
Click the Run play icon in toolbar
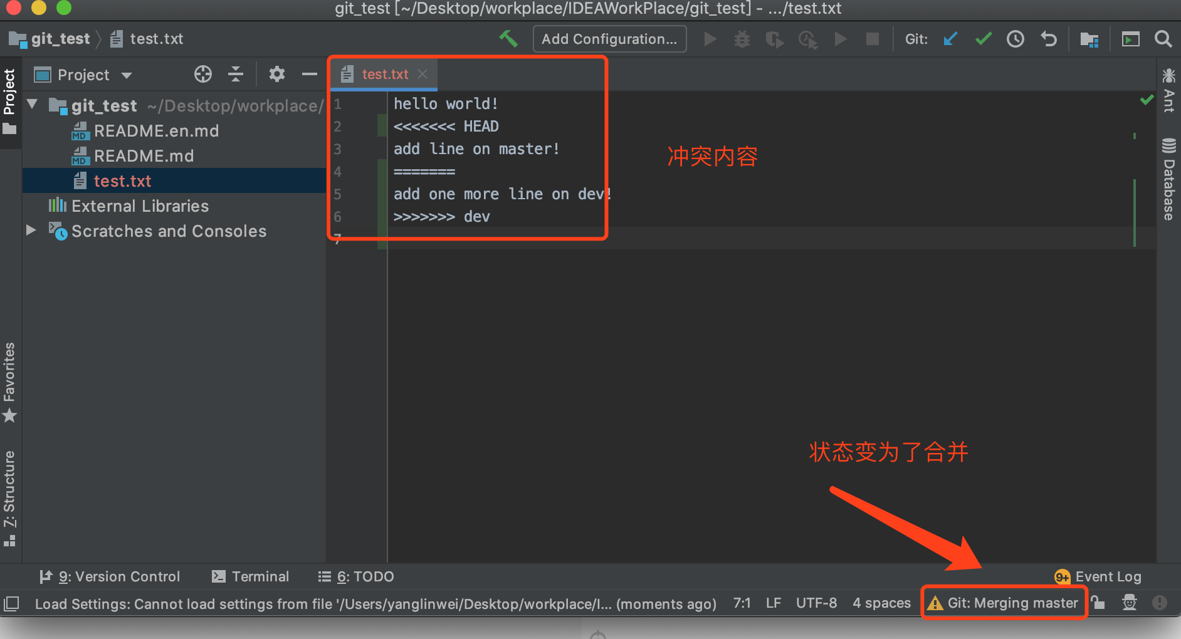coord(710,39)
